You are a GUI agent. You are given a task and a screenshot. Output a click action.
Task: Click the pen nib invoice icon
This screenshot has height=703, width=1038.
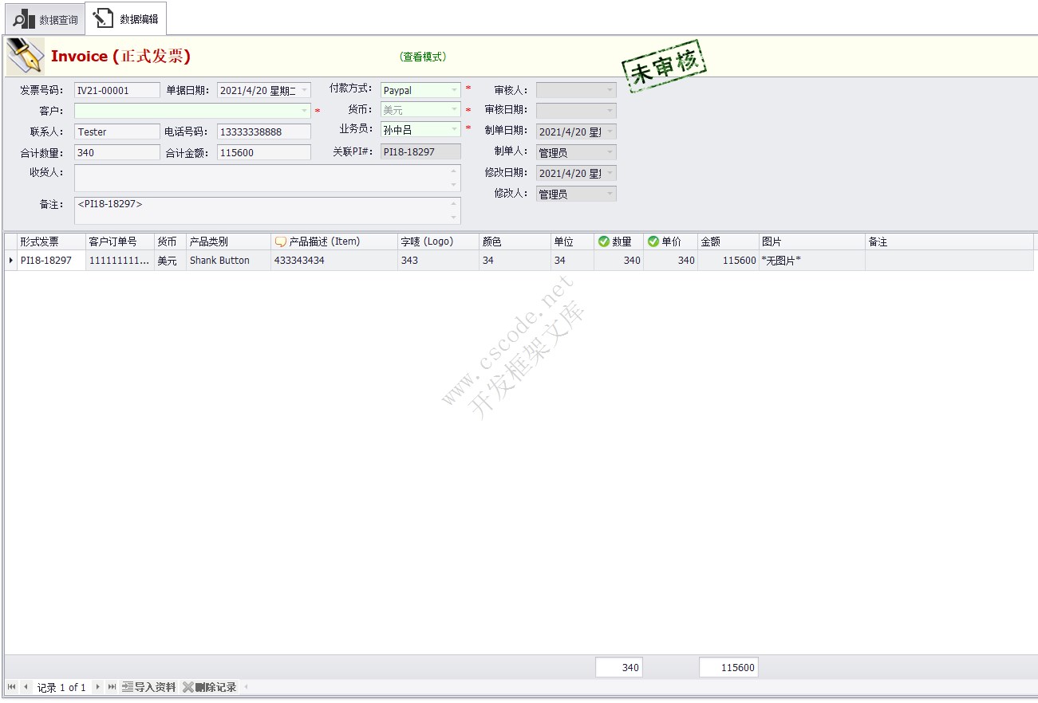[x=25, y=57]
